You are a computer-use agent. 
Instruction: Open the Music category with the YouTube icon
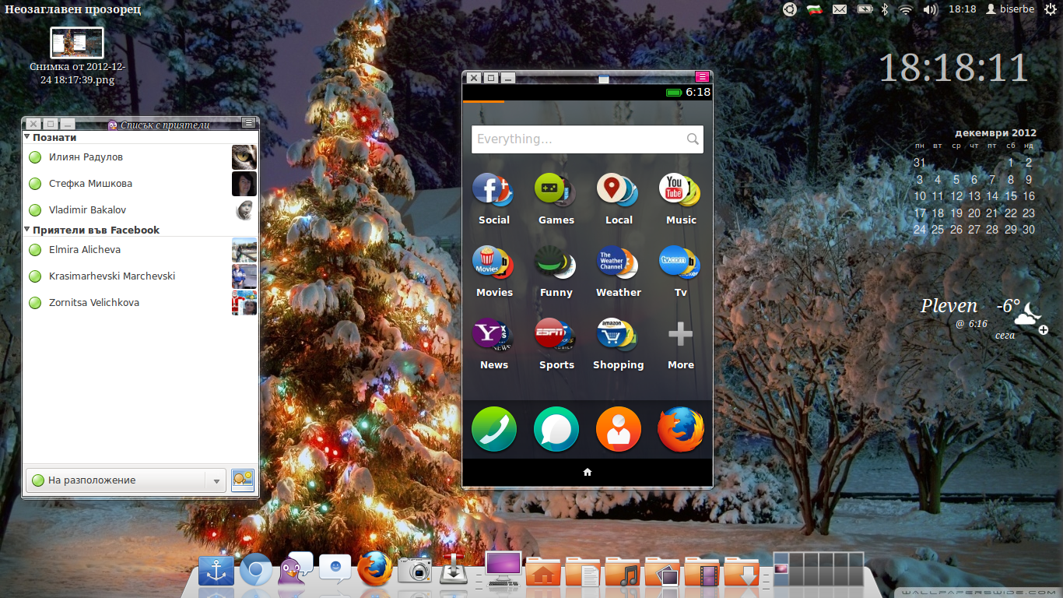(680, 190)
